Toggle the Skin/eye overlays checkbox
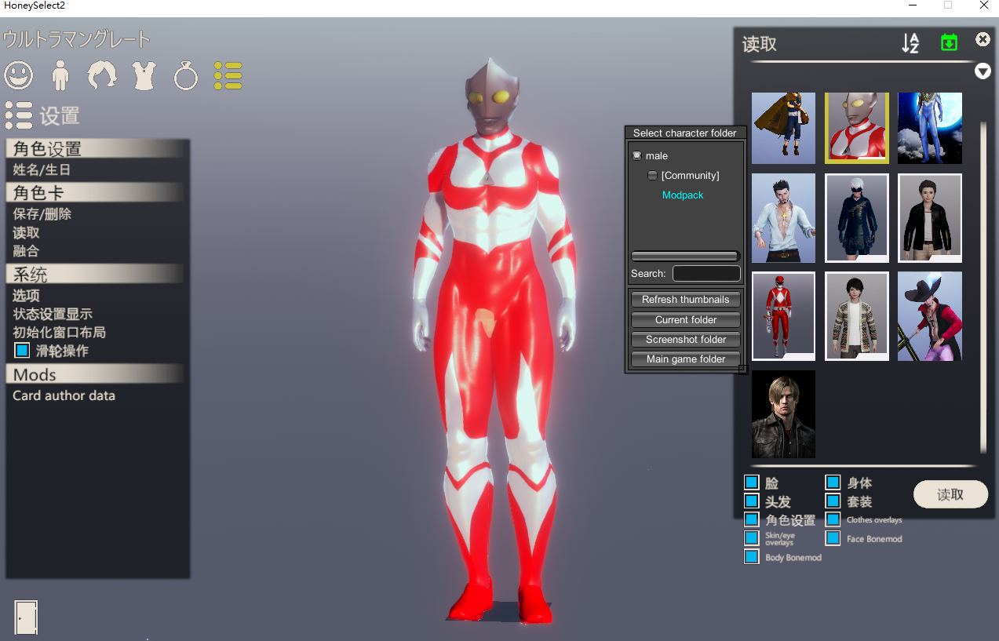Viewport: 999px width, 641px height. 752,538
